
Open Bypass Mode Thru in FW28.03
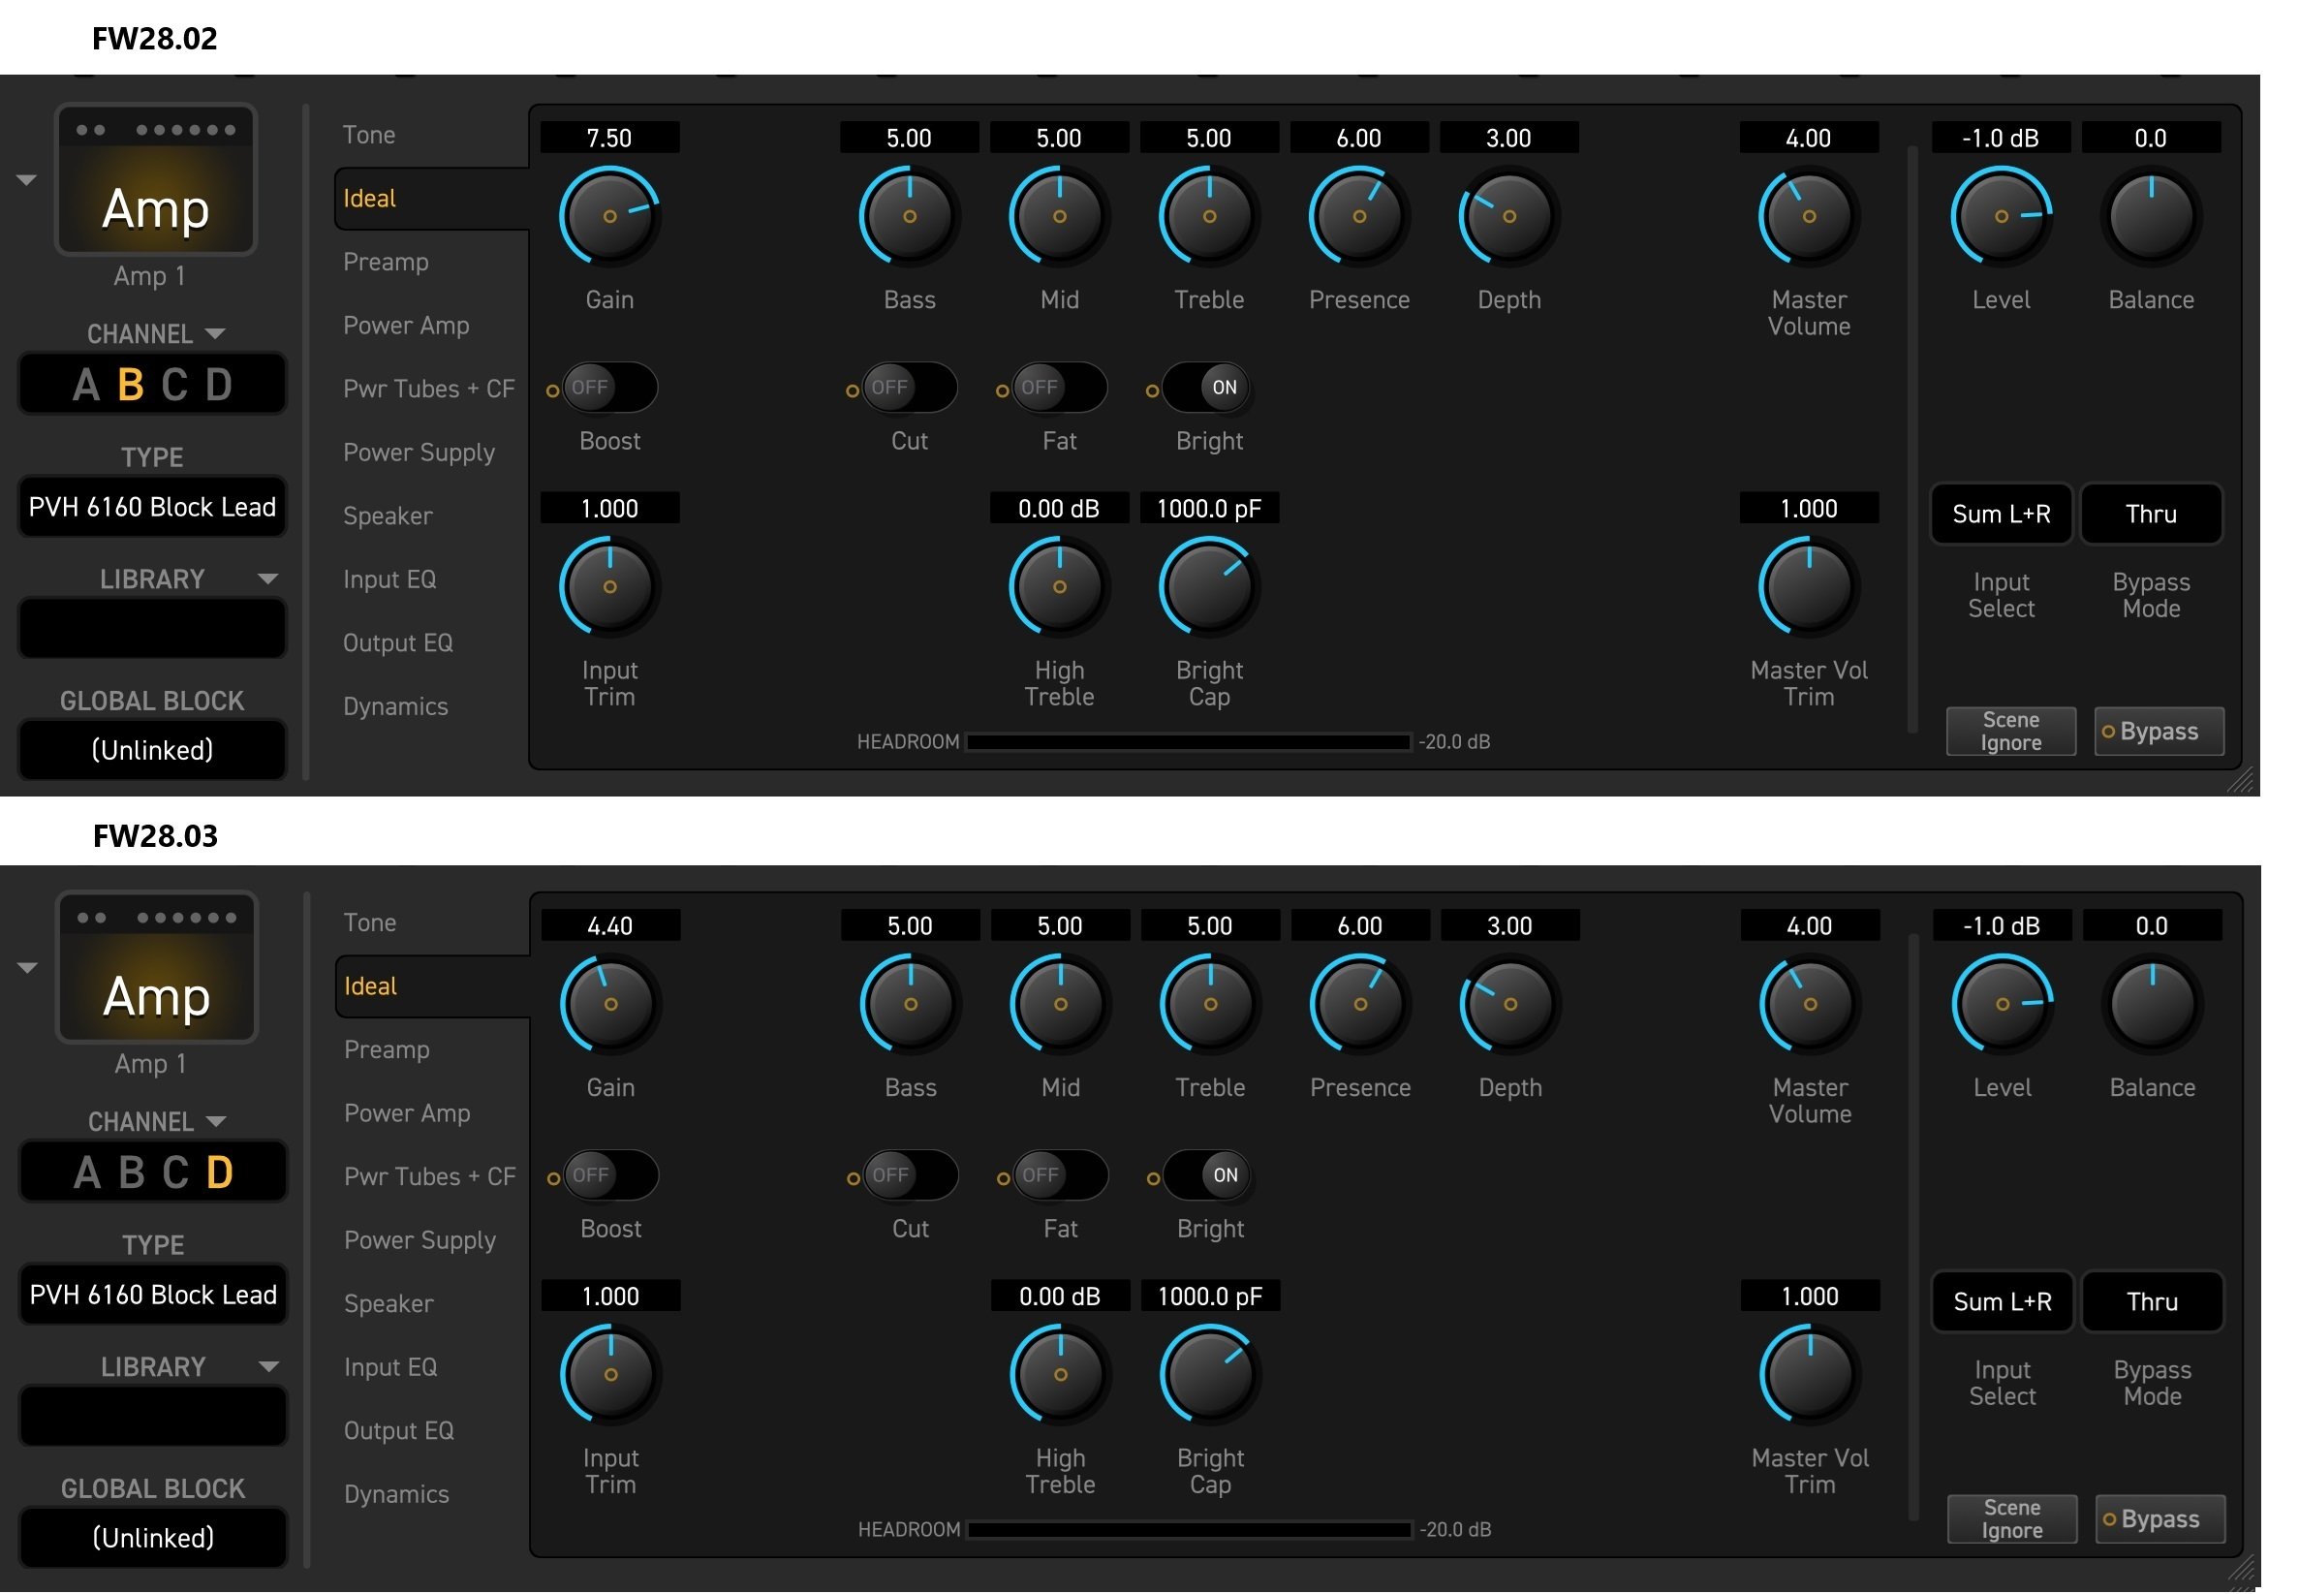pos(2153,1302)
